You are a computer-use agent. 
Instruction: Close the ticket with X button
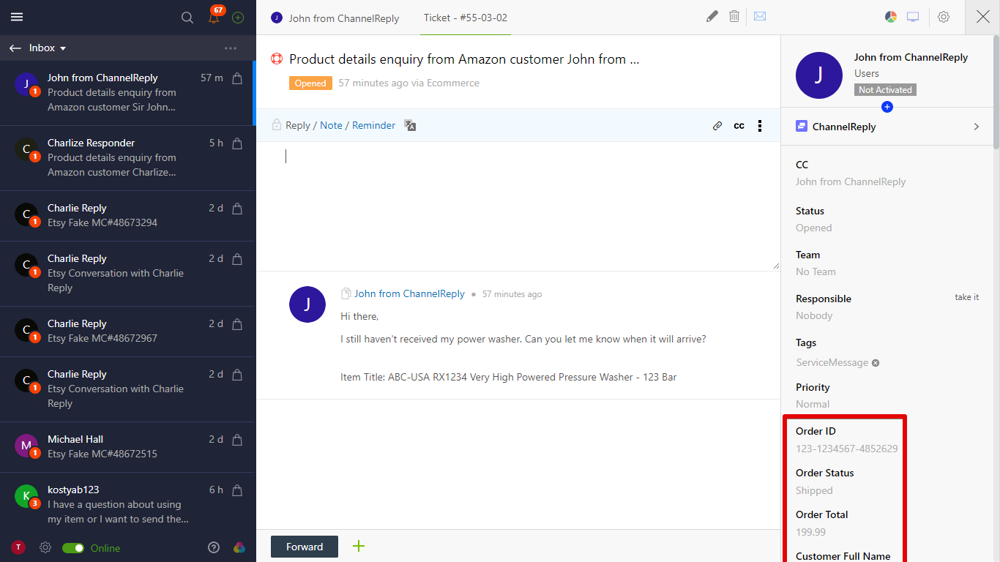click(x=982, y=17)
